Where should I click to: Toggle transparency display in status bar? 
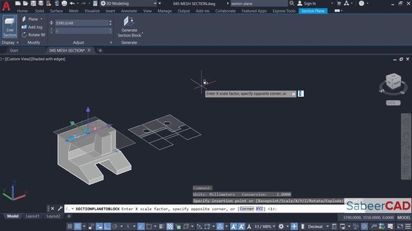pyautogui.click(x=170, y=227)
